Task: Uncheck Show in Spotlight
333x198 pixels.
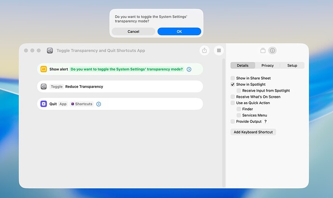Action: click(x=233, y=84)
